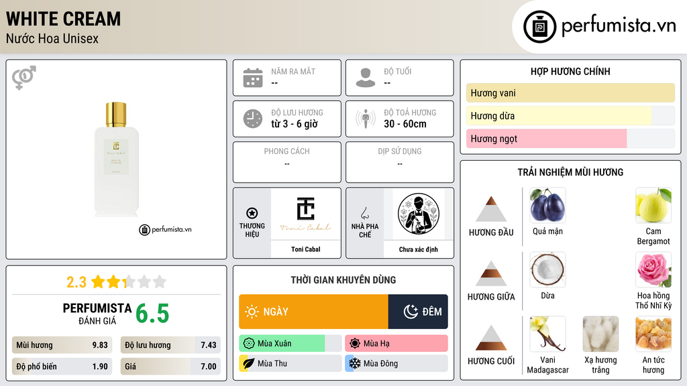Click the summer sun icon beside Mùa Hạ

pyautogui.click(x=355, y=344)
